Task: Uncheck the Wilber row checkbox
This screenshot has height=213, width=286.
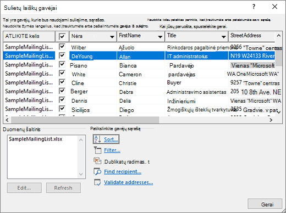Action: click(62, 47)
